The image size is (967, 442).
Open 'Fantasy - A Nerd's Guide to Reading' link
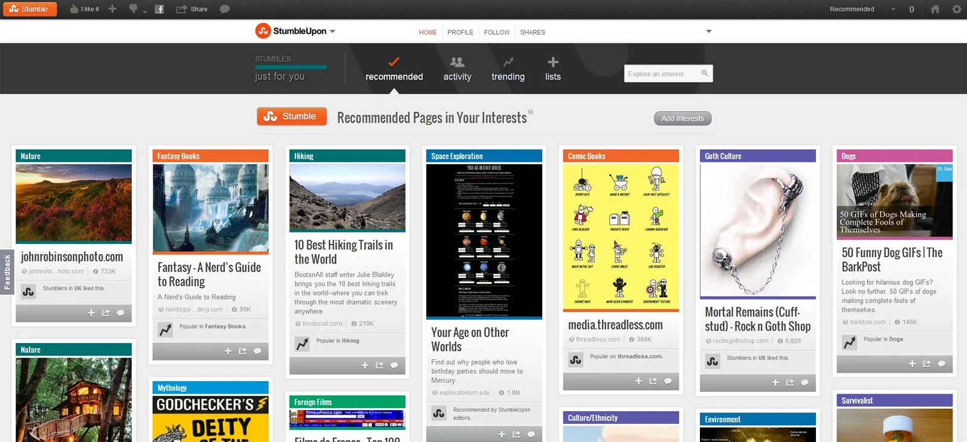(209, 274)
